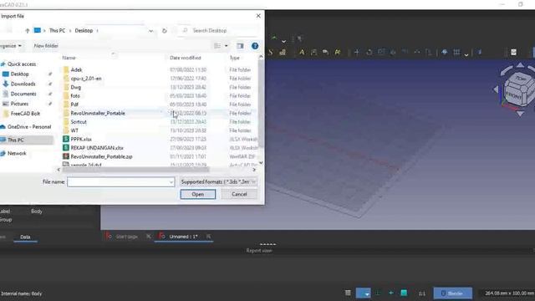535x301 pixels.
Task: Go to Documents in the navigation pane
Action: click(x=23, y=94)
